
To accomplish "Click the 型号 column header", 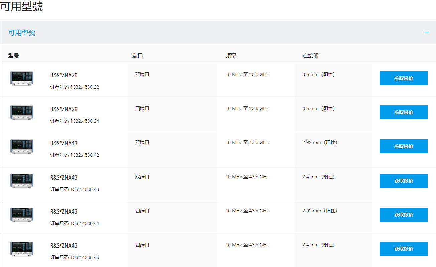I will tap(14, 56).
